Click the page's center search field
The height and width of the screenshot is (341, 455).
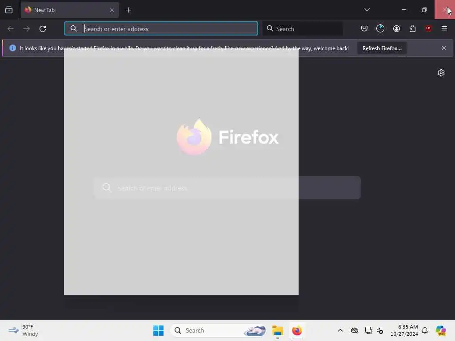[x=227, y=188]
